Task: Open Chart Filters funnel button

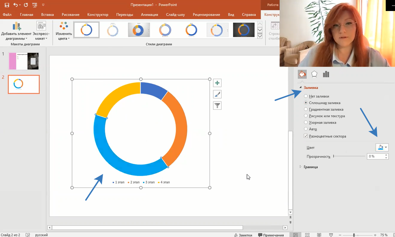Action: [x=217, y=106]
